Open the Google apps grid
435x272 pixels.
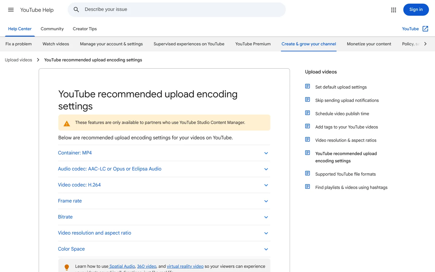pyautogui.click(x=393, y=10)
